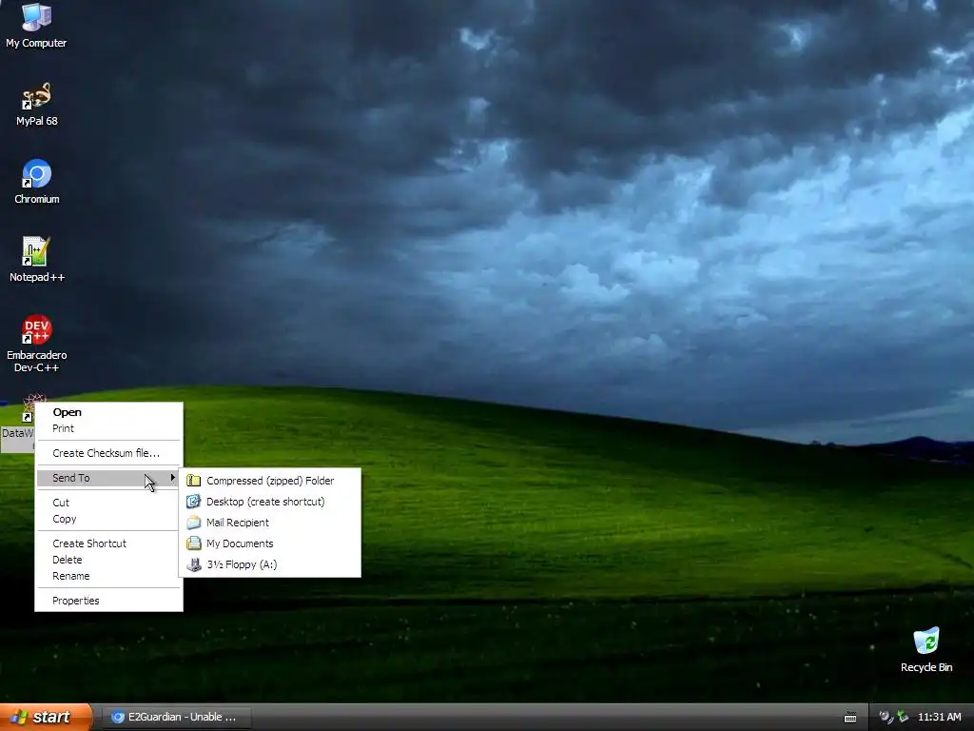Click the second system tray network icon
The height and width of the screenshot is (731, 974).
[903, 718]
